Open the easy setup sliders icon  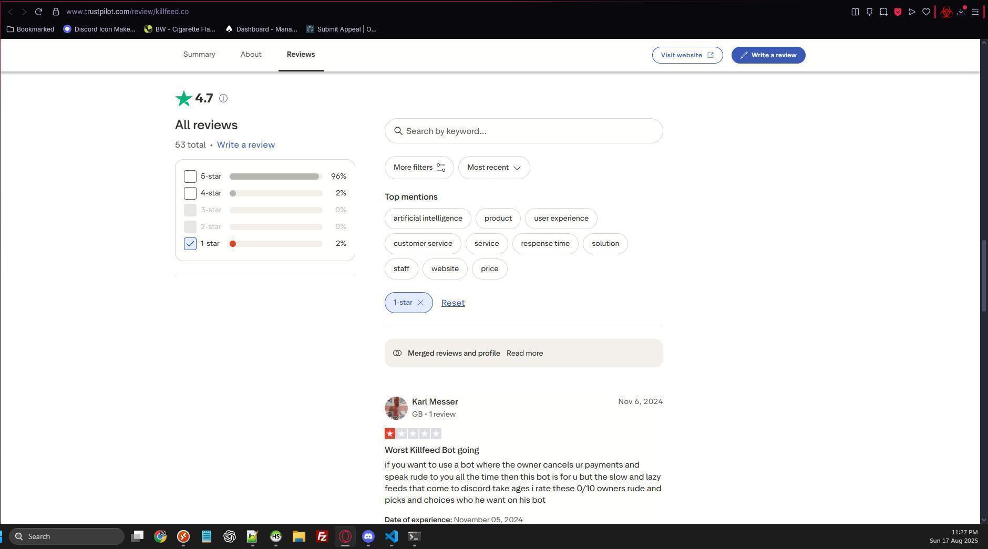975,12
